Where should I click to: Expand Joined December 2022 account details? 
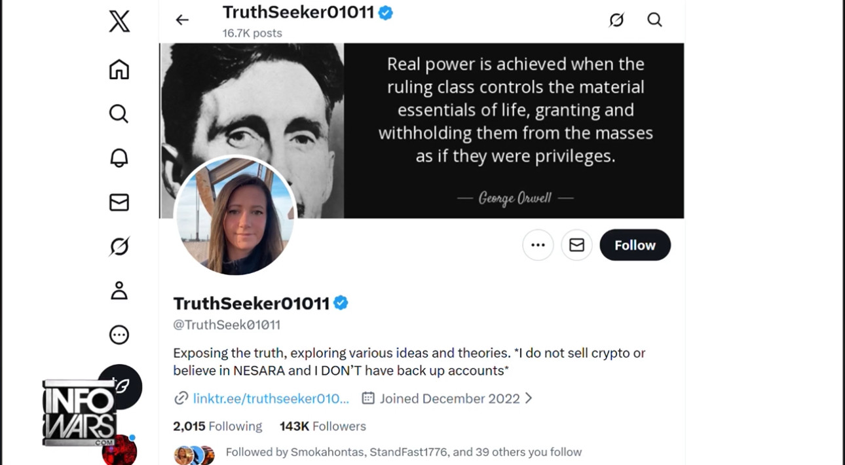pos(447,398)
